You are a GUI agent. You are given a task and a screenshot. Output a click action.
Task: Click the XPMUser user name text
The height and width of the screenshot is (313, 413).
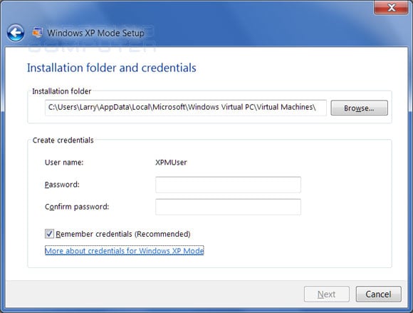(x=171, y=162)
